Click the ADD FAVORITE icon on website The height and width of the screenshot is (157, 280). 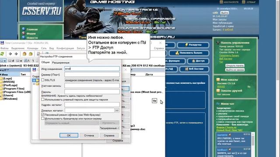pos(221,2)
